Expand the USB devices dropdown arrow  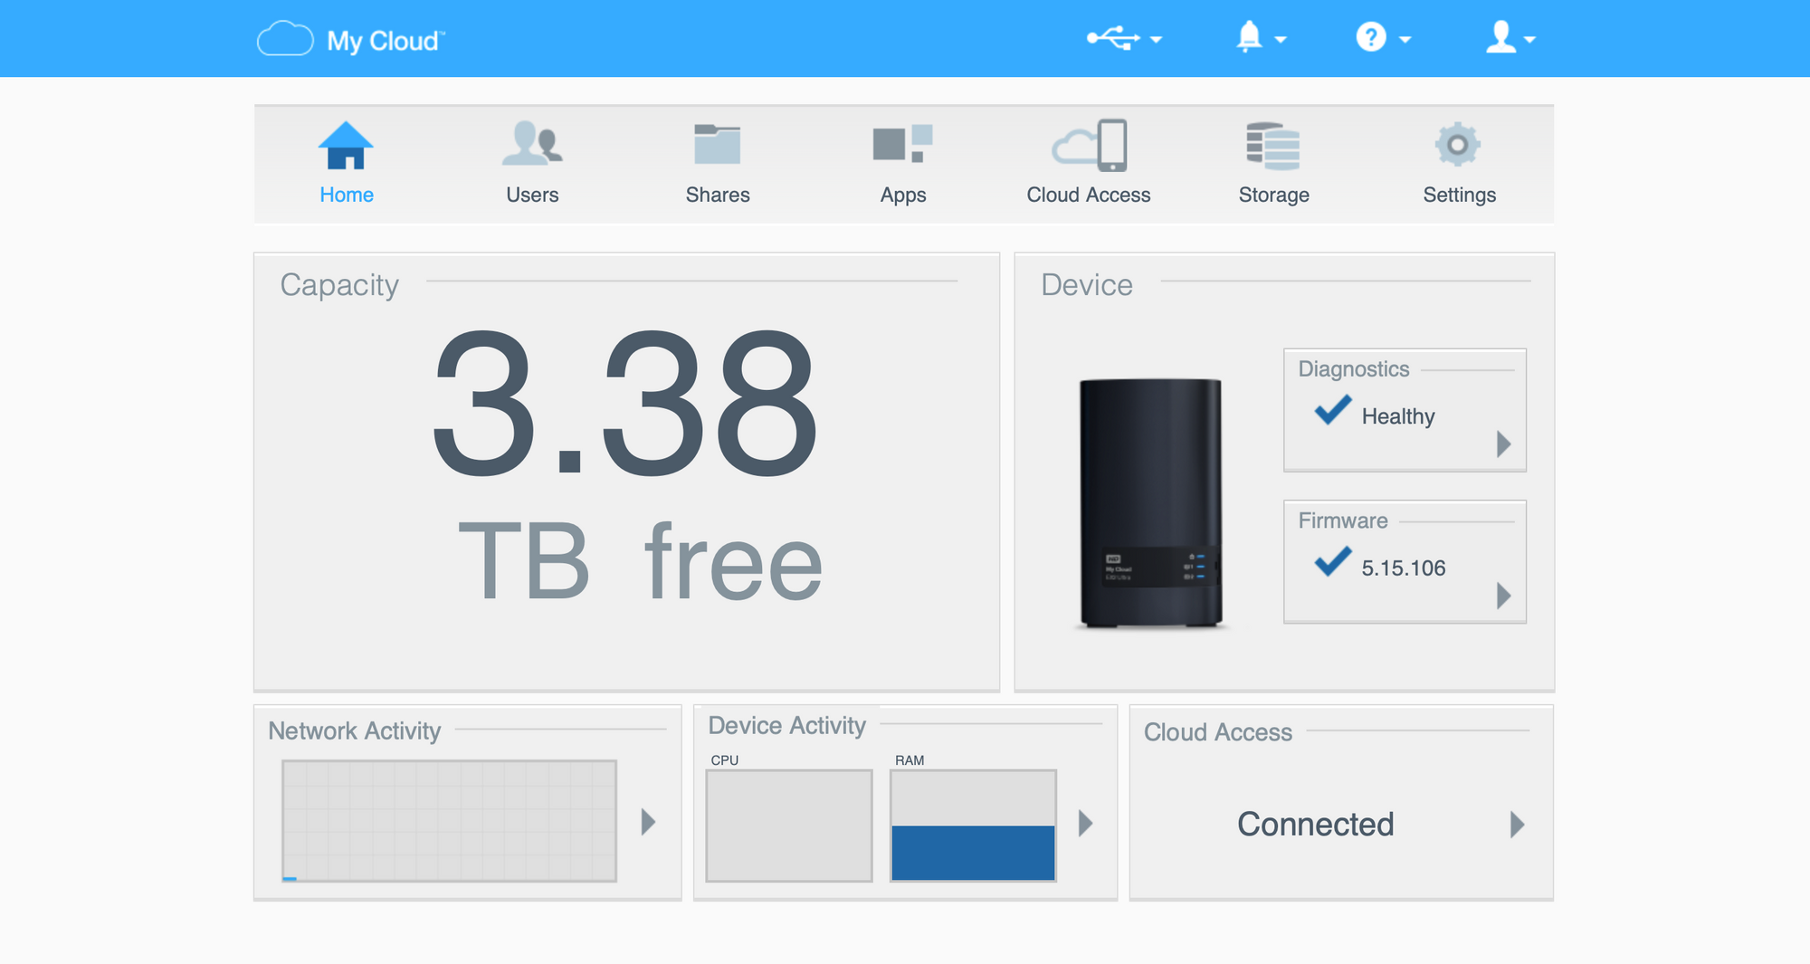(1157, 40)
